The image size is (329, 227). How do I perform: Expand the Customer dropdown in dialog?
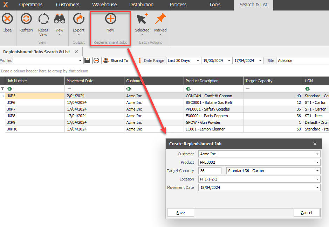(317, 154)
